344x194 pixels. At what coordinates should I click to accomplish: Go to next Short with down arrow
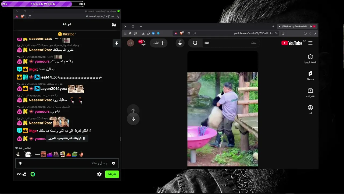click(133, 119)
